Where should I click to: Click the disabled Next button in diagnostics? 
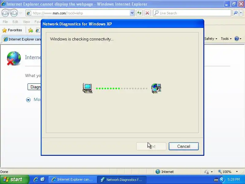click(151, 146)
